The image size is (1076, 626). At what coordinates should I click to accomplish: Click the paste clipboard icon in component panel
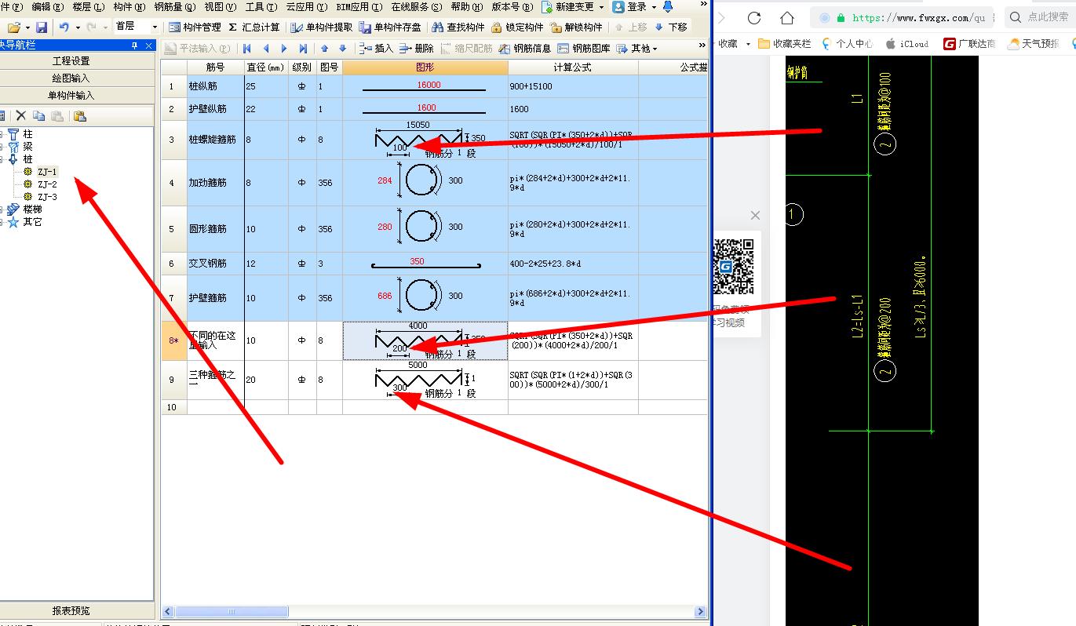coord(79,116)
